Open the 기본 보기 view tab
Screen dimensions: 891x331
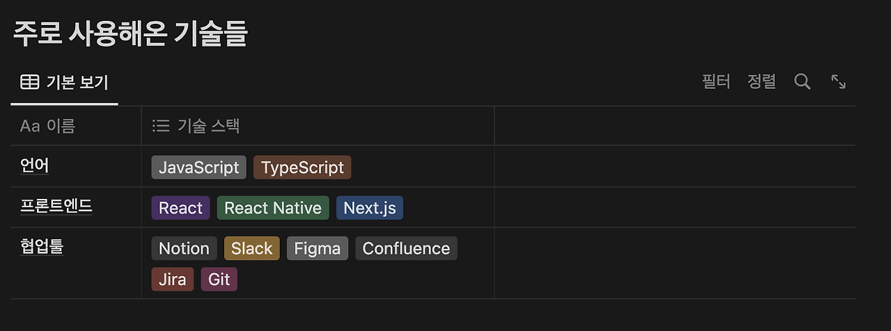click(64, 82)
